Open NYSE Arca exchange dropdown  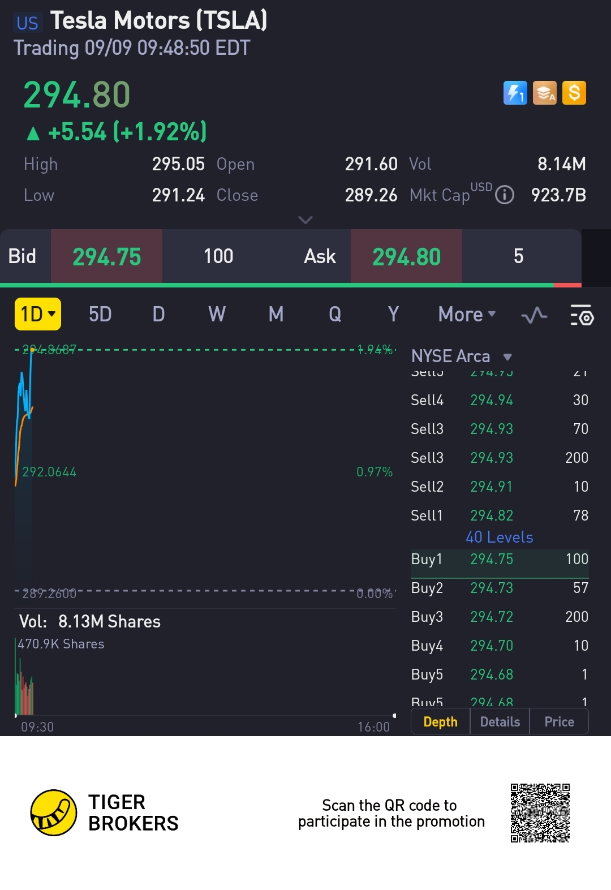click(x=461, y=356)
